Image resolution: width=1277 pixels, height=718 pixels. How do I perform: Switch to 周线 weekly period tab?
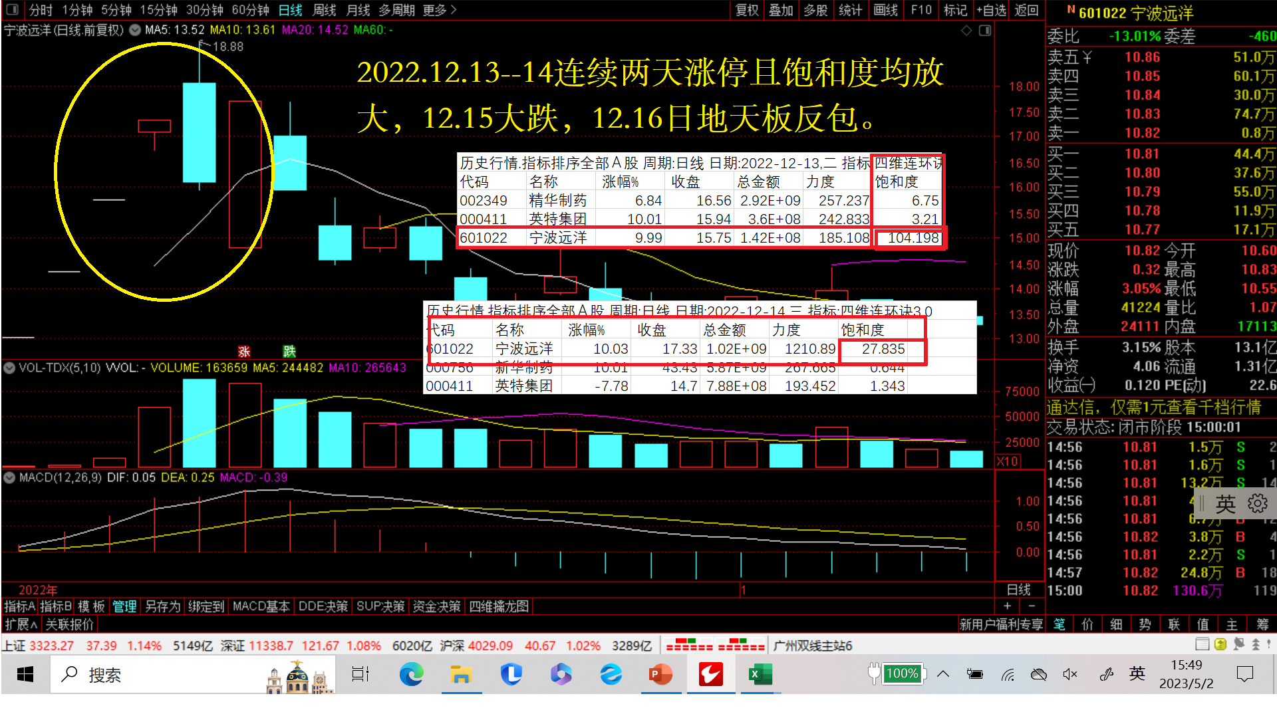coord(324,10)
